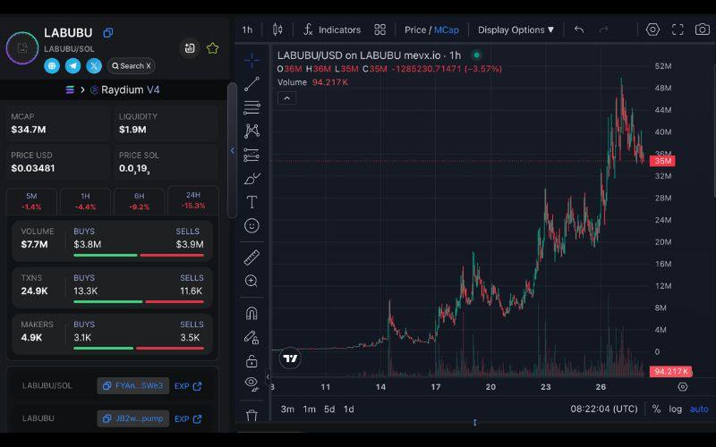Select the forecast position tool

coord(251,155)
